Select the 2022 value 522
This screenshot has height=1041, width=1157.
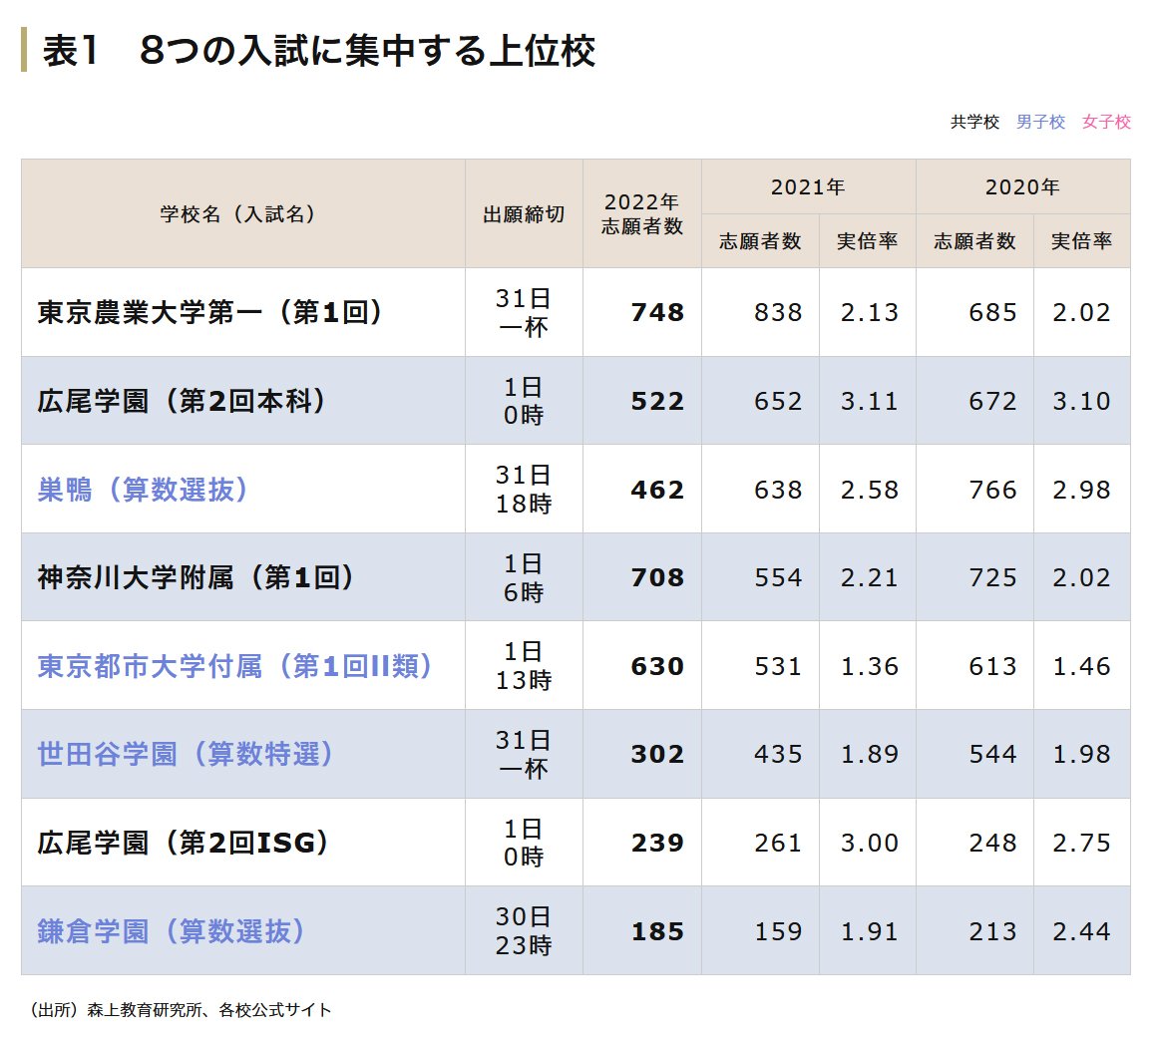pyautogui.click(x=657, y=401)
